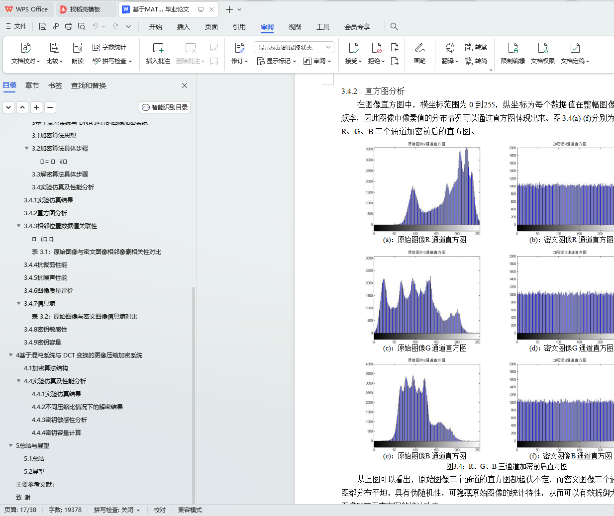Collapse the 3.4.3相邻位置数据值关联性 node
The height and width of the screenshot is (516, 614).
pos(19,226)
